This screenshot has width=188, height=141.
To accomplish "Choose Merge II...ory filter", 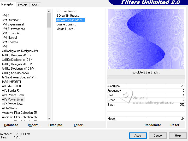I will (66, 29).
